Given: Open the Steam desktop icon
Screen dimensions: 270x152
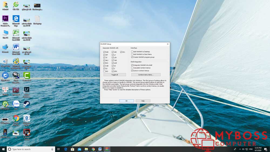Looking at the screenshot, I should [x=26, y=104].
